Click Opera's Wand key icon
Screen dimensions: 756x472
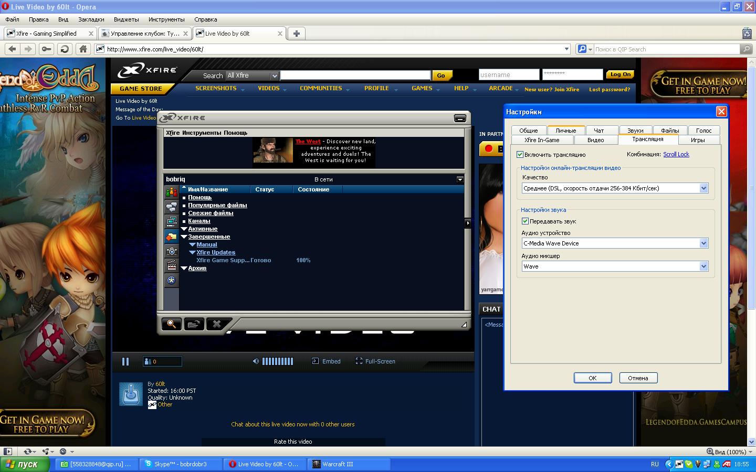[47, 49]
